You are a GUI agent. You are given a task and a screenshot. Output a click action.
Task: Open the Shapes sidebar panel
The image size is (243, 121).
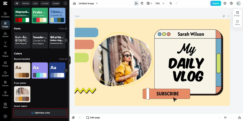pyautogui.click(x=5, y=54)
